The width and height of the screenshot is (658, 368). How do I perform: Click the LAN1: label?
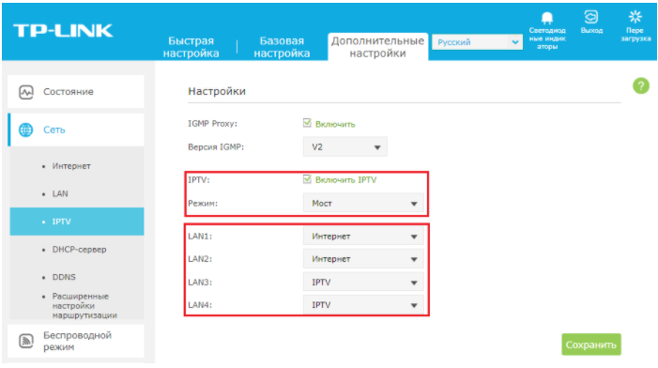pyautogui.click(x=200, y=237)
